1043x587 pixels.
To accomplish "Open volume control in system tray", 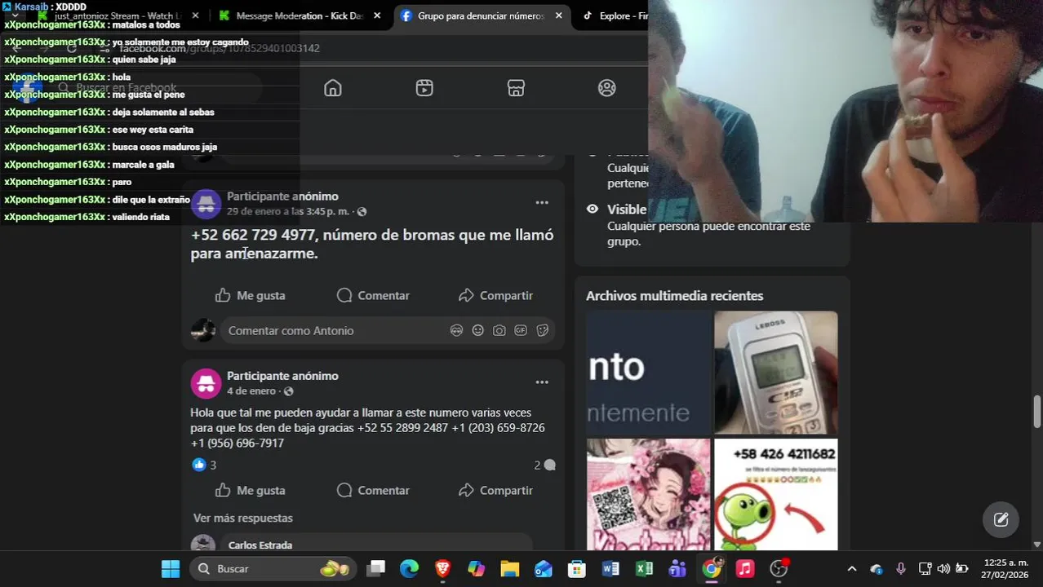I will click(943, 569).
